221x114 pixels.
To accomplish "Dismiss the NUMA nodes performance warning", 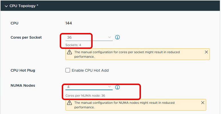I will pyautogui.click(x=203, y=103).
